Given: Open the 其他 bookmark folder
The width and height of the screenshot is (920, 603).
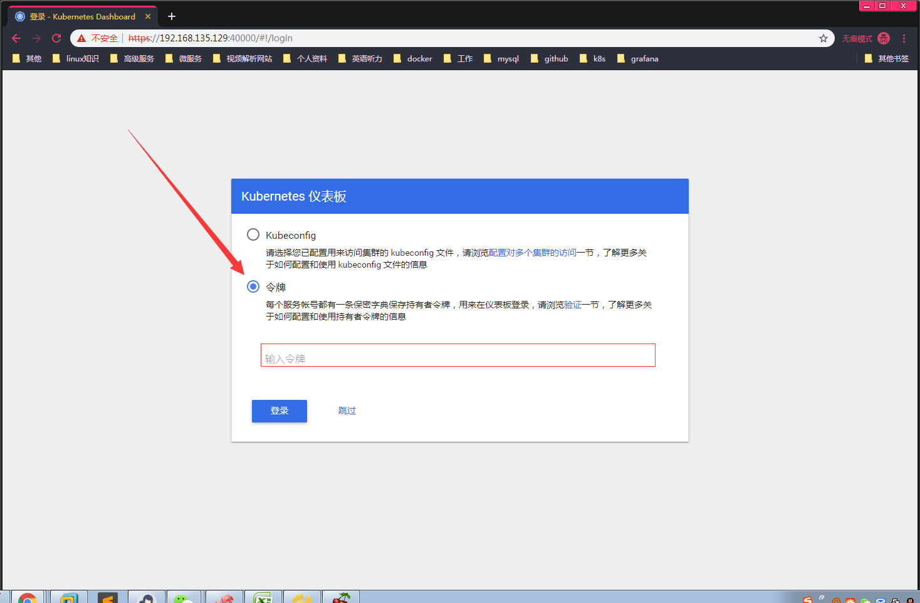Looking at the screenshot, I should [x=27, y=58].
